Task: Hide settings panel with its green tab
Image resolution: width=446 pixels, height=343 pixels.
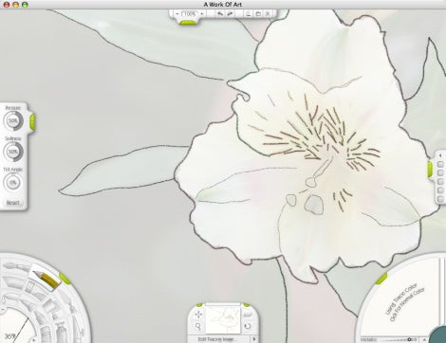Action: [x=32, y=121]
